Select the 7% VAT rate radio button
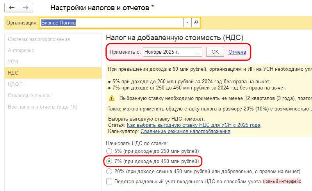Image resolution: width=312 pixels, height=191 pixels. point(109,161)
